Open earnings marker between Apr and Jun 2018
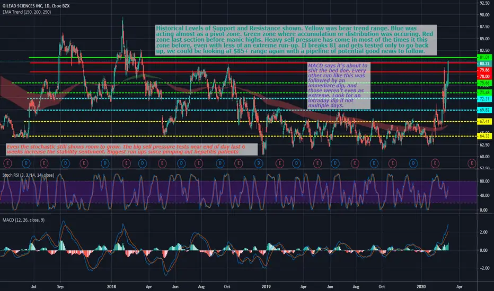Viewport: 494px width, 291px height. (162, 163)
